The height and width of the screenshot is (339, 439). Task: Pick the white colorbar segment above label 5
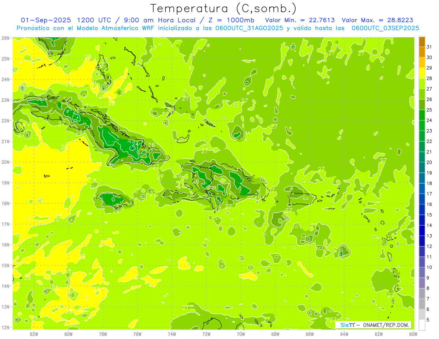pos(422,314)
